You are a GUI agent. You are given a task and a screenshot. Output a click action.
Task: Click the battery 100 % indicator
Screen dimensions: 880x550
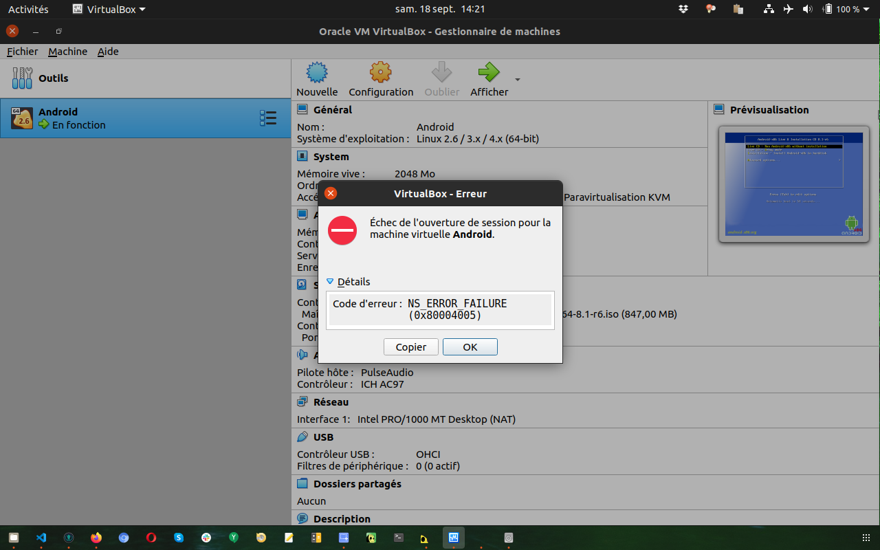[x=842, y=9]
